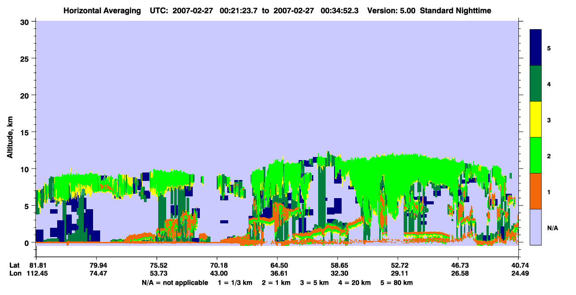
Task: Click the '3 = 5 km' legend entry
Action: [x=315, y=283]
